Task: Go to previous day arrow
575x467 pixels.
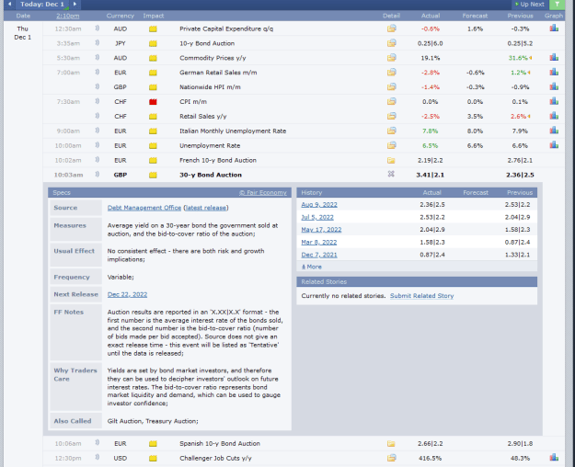Action: [9, 4]
